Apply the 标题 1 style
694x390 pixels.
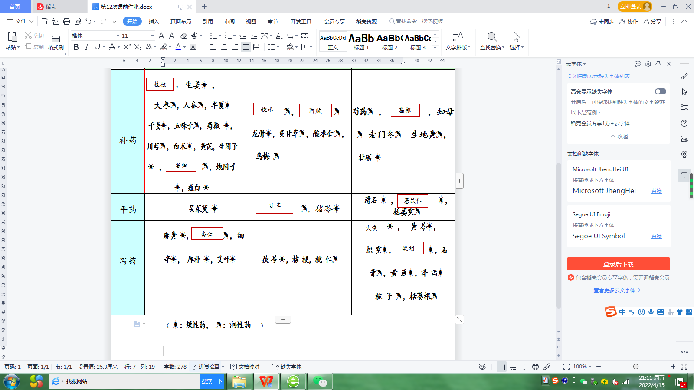coord(361,42)
